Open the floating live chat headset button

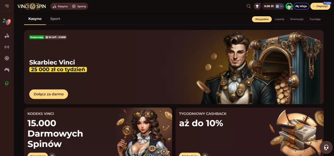point(326,147)
